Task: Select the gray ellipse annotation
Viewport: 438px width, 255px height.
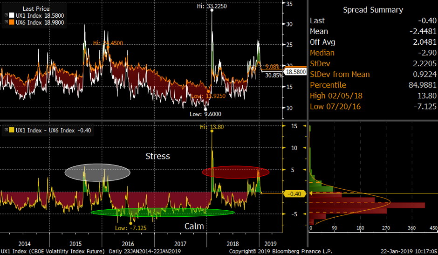Action: (97, 172)
